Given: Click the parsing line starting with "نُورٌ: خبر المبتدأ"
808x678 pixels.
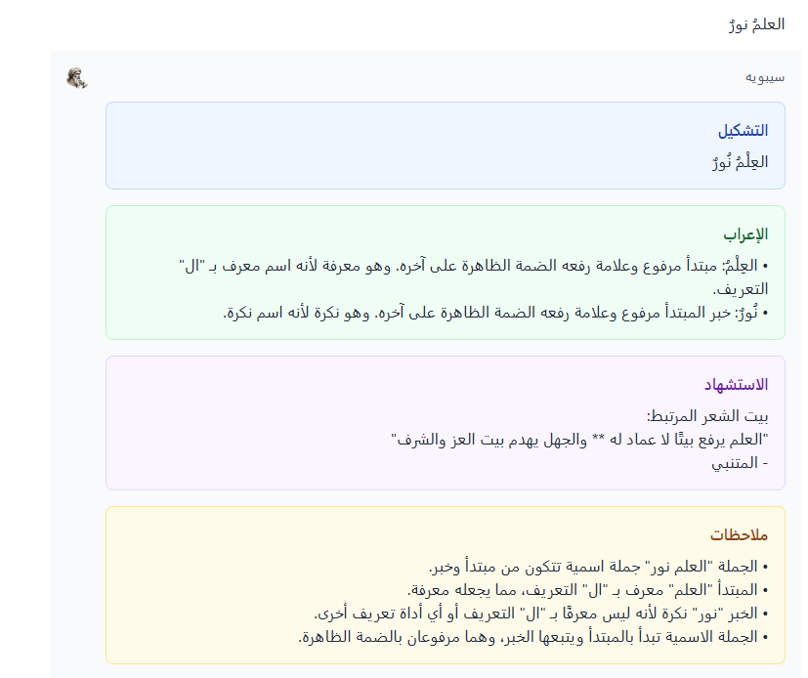Looking at the screenshot, I should click(495, 313).
